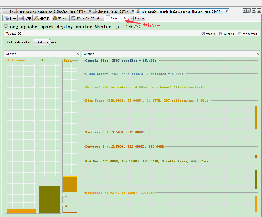262x217 pixels.
Task: Open the Visual GC tab
Action: coord(116,18)
